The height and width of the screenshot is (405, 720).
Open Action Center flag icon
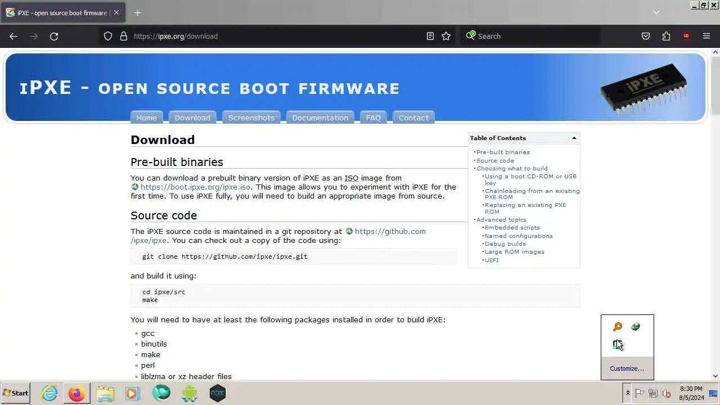click(x=640, y=394)
